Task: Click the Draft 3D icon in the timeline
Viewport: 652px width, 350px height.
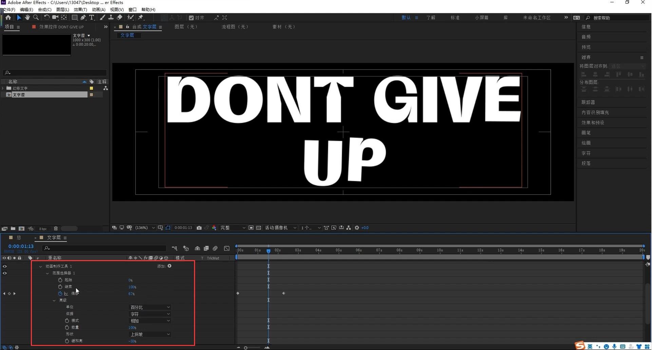Action: [186, 248]
